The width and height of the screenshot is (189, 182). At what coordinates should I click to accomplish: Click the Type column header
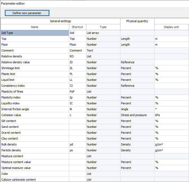coord(103,27)
